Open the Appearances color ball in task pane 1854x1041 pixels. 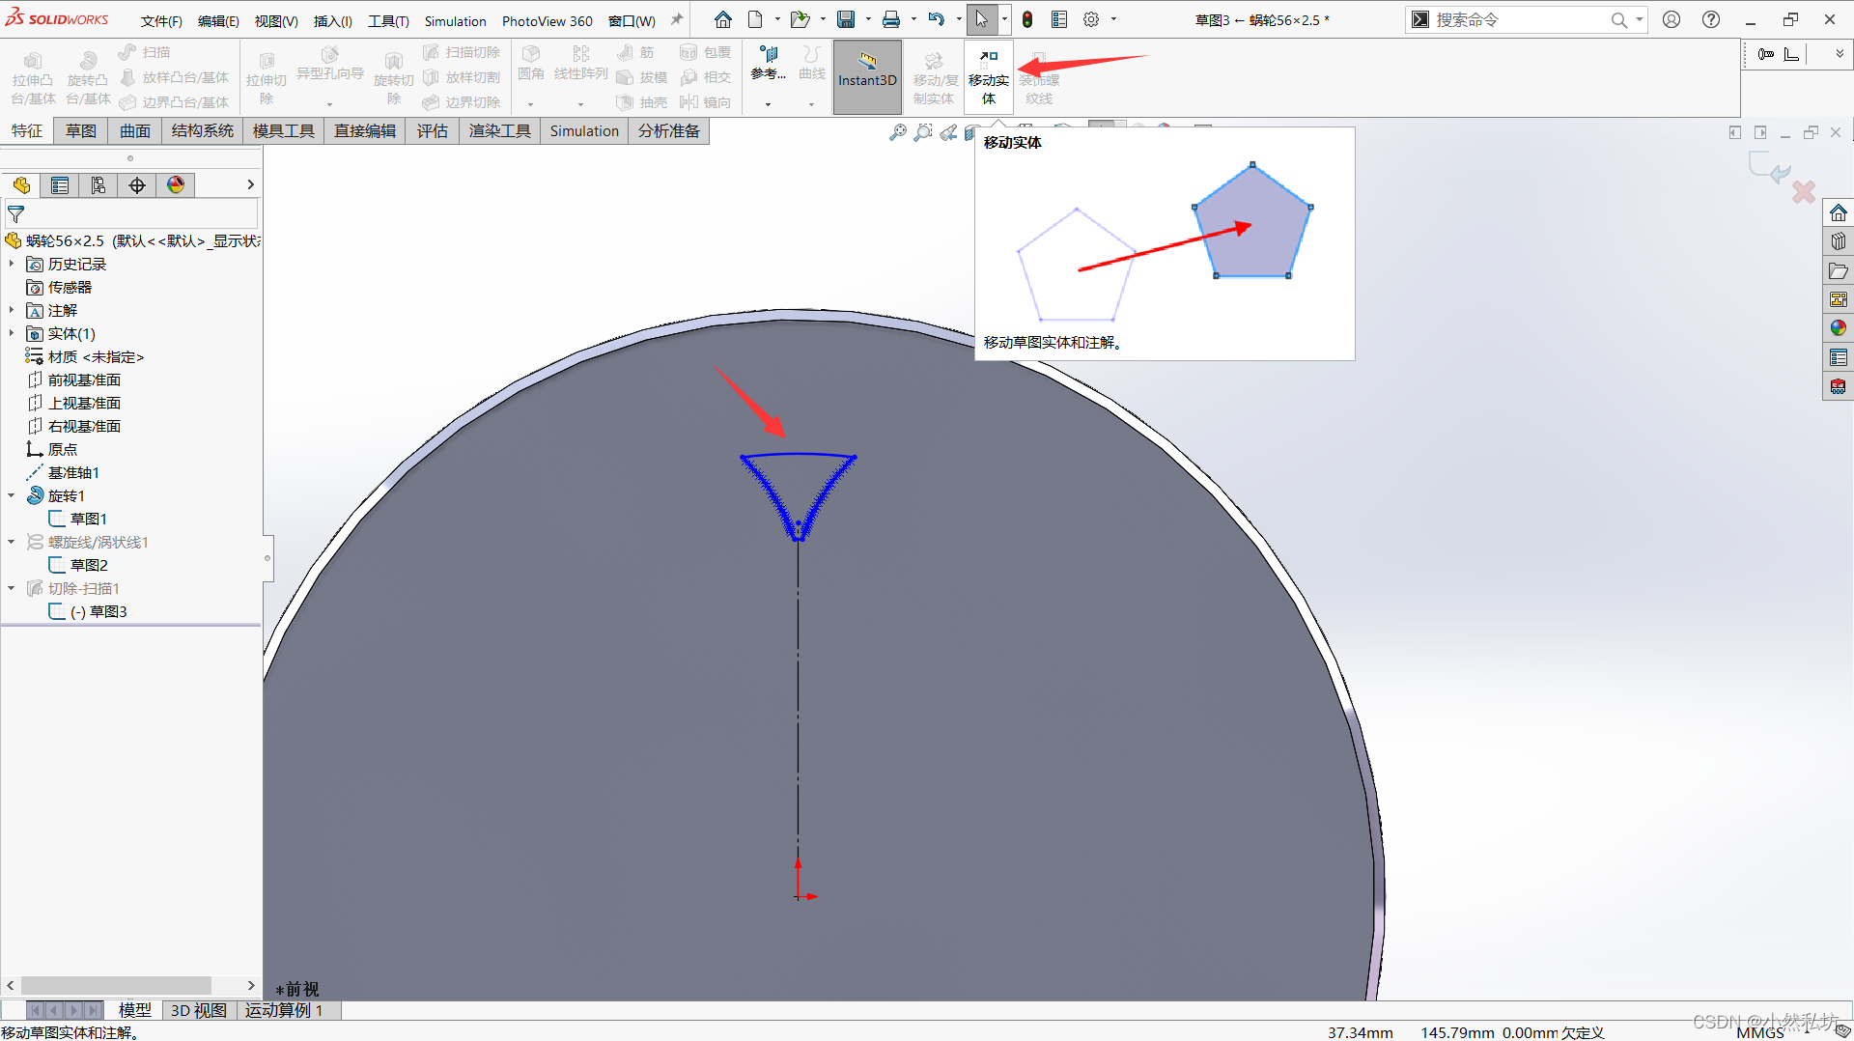point(1839,328)
